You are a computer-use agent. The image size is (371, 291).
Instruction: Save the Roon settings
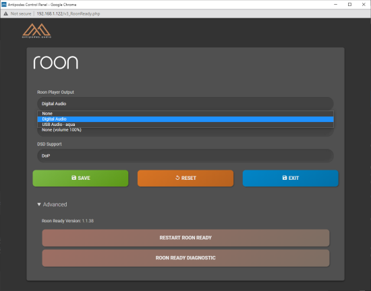[80, 178]
